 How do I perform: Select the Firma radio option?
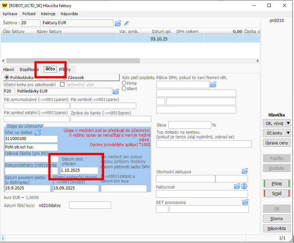[124, 83]
